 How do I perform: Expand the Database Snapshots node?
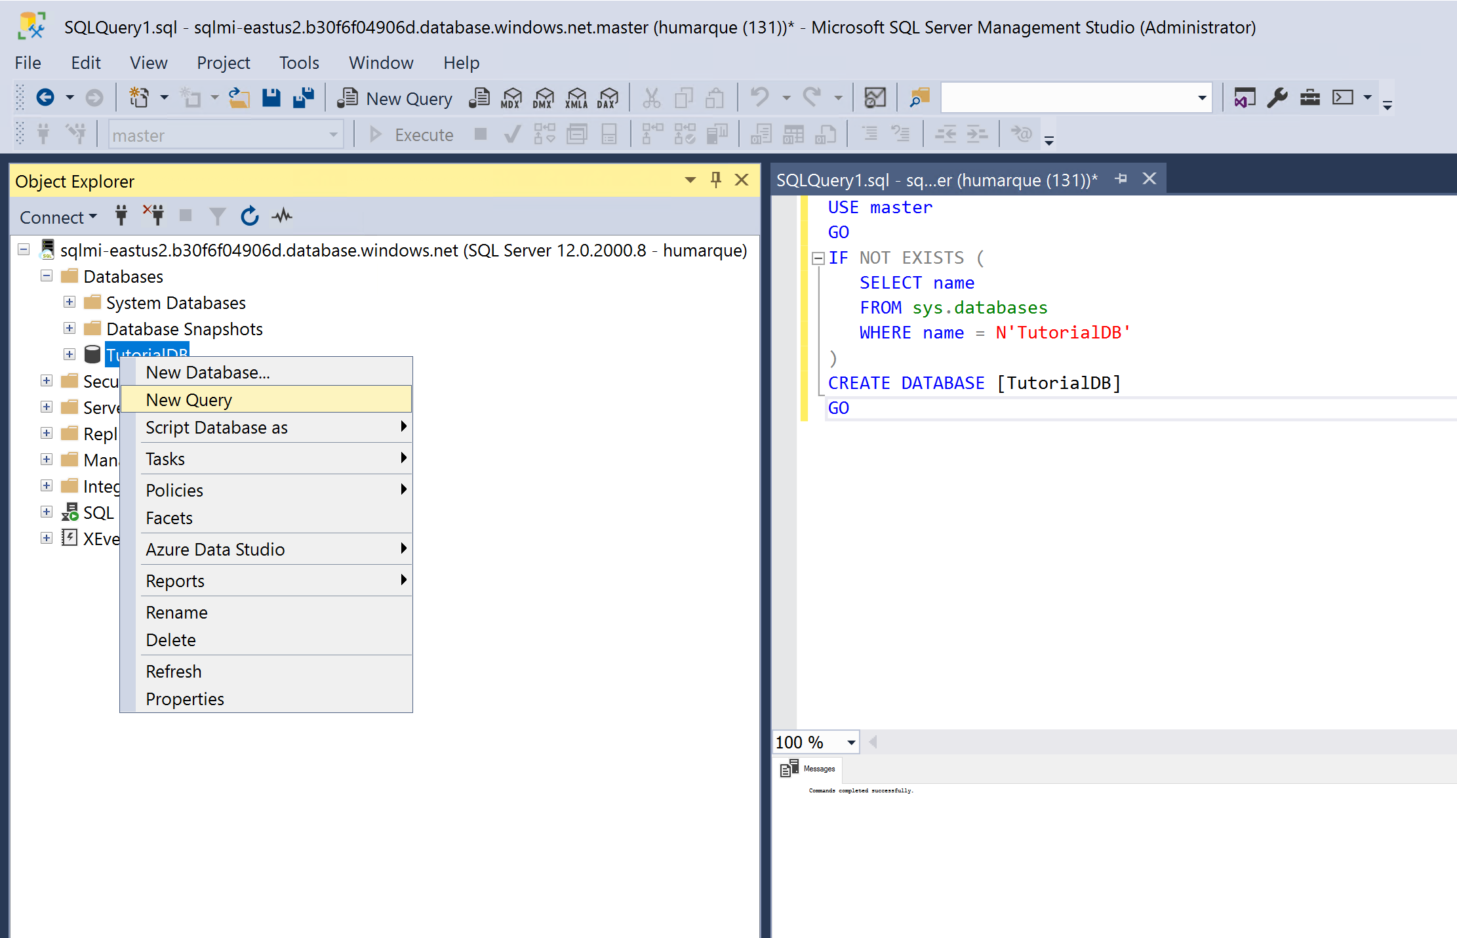tap(70, 329)
